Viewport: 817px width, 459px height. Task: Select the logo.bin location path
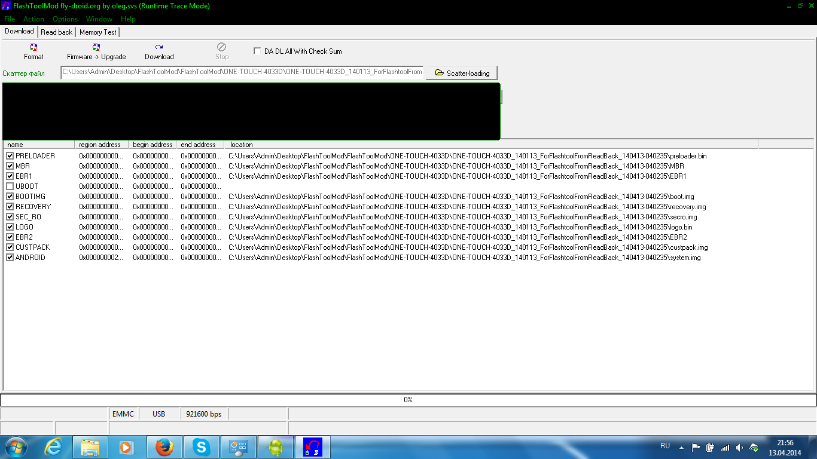(x=461, y=227)
